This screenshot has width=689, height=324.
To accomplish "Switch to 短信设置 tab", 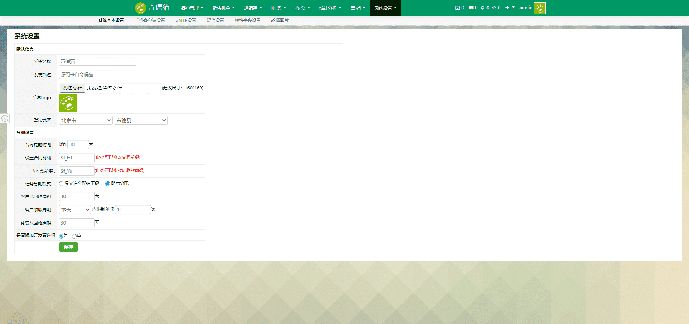I will point(215,20).
